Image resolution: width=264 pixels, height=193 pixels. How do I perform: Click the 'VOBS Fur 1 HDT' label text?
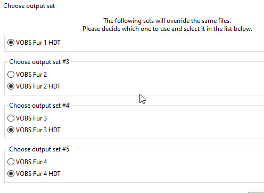[38, 43]
